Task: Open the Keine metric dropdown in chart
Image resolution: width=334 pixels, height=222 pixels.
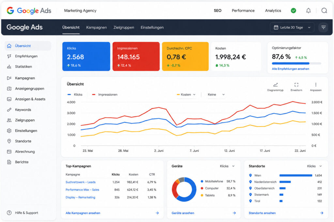Action: 216,95
